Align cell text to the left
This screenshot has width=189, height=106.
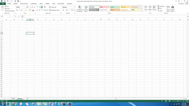pos(38,10)
